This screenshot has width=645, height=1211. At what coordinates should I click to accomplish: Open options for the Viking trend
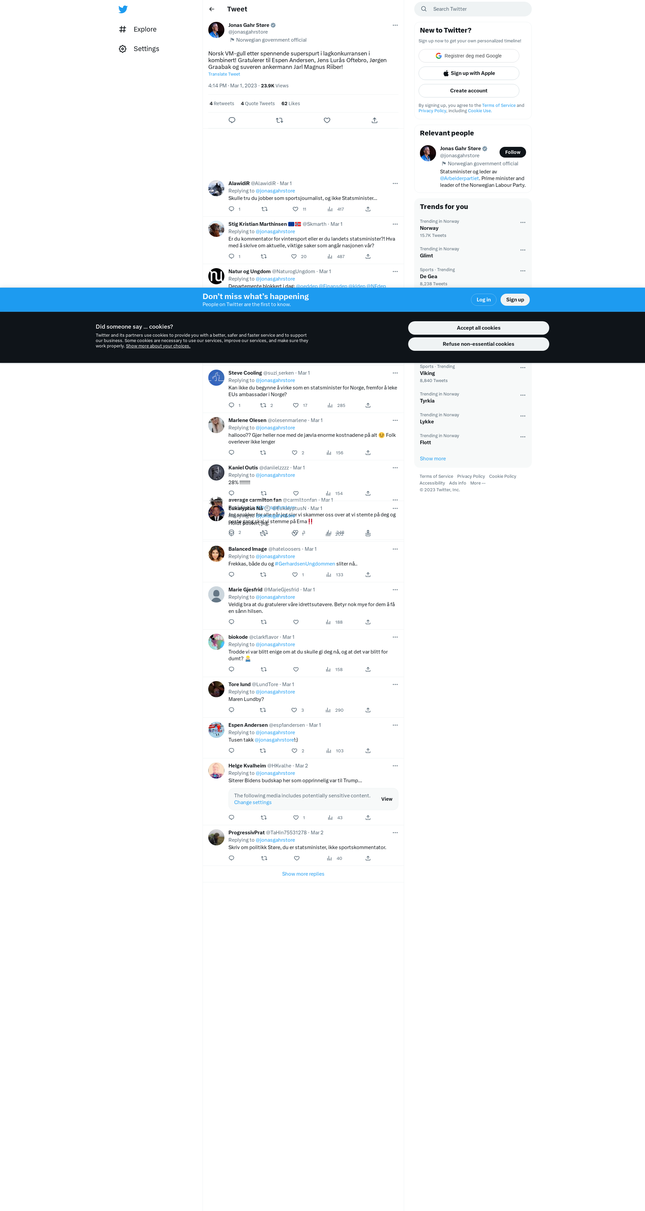523,368
